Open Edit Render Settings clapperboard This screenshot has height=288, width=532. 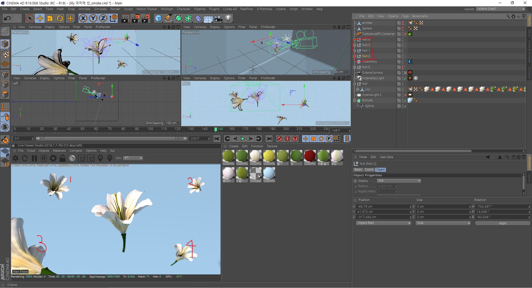pos(146,19)
